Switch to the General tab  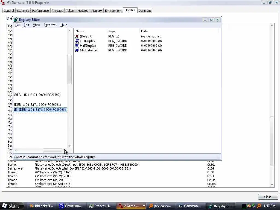click(x=8, y=11)
